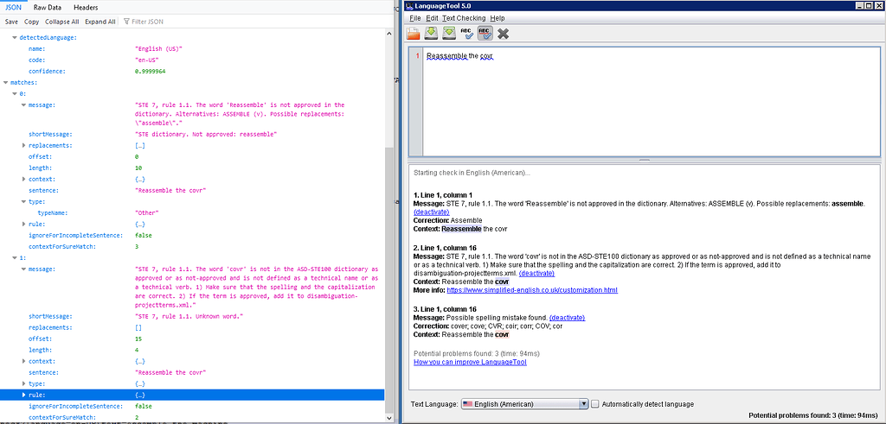The image size is (886, 424).
Task: Click inside the text editor containing Reassemble
Action: (652, 102)
